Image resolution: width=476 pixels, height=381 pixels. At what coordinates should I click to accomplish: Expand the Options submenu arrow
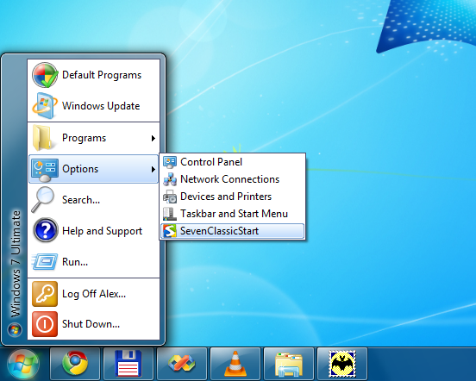tap(153, 169)
